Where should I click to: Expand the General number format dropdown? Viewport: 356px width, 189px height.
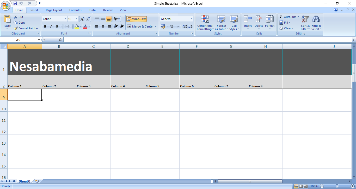tap(191, 19)
